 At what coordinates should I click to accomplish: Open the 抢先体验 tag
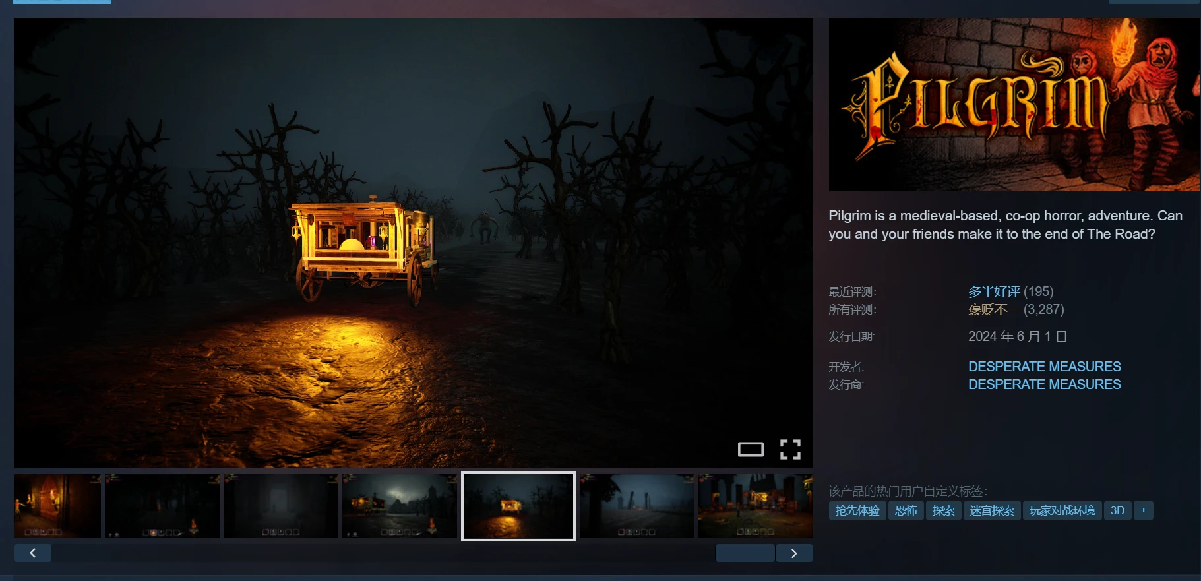[857, 510]
